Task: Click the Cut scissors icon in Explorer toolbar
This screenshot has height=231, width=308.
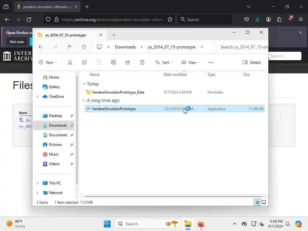Action: (70, 63)
